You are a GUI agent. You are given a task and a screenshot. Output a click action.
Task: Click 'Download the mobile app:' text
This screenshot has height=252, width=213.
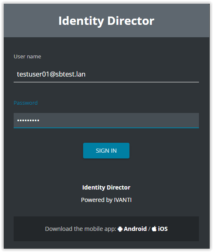pyautogui.click(x=81, y=229)
